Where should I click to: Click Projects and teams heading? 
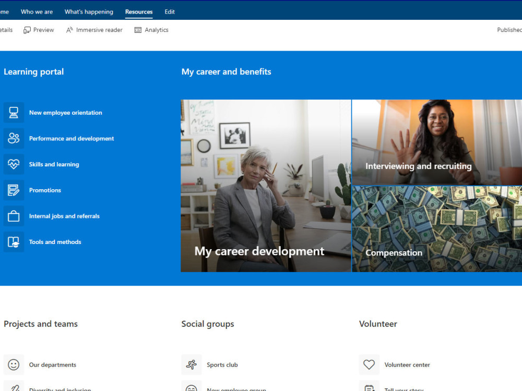coord(41,324)
